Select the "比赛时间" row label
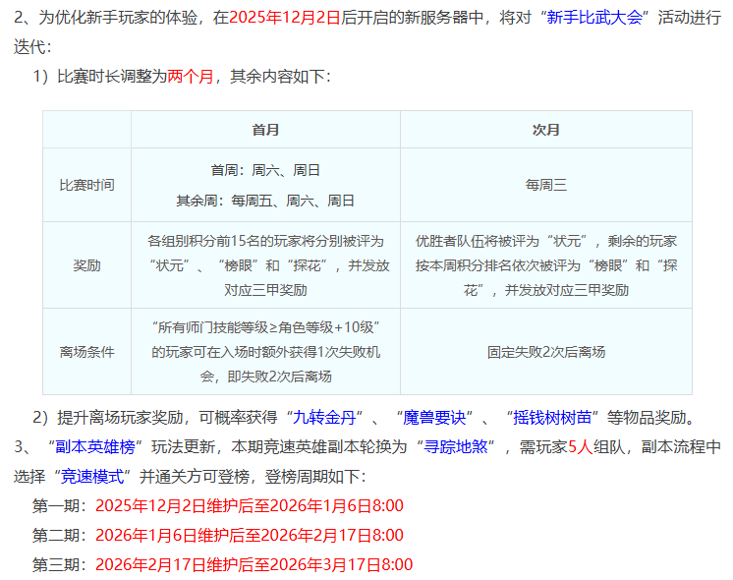The height and width of the screenshot is (580, 733). click(x=86, y=185)
